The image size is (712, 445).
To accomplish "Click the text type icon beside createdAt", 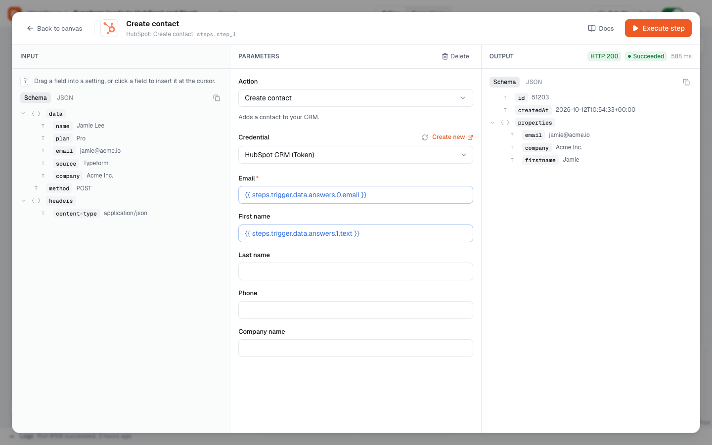I will coord(505,110).
